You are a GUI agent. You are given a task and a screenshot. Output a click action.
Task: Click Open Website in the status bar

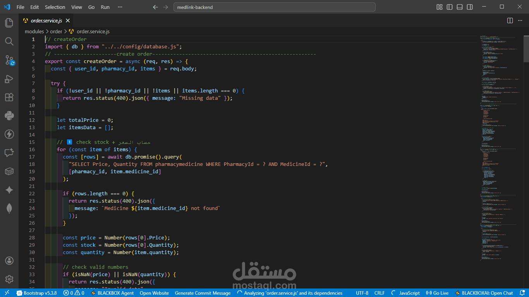tap(154, 293)
